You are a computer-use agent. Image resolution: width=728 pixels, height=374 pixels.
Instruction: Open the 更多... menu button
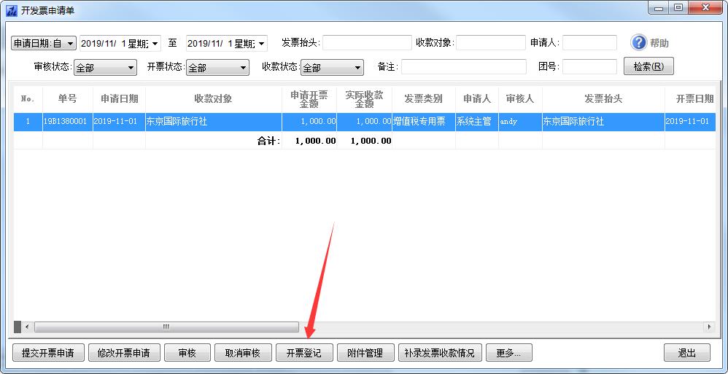(508, 353)
